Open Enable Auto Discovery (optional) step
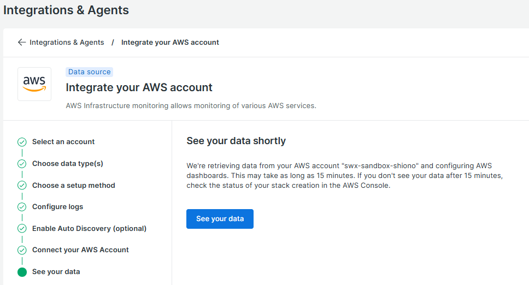The image size is (529, 285). click(90, 228)
